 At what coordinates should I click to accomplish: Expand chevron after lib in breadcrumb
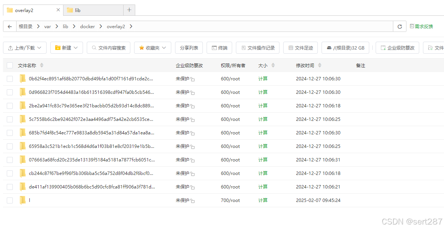click(x=74, y=27)
